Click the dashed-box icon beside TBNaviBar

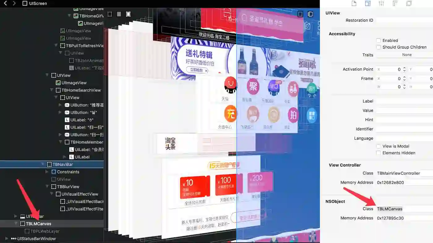coord(49,164)
